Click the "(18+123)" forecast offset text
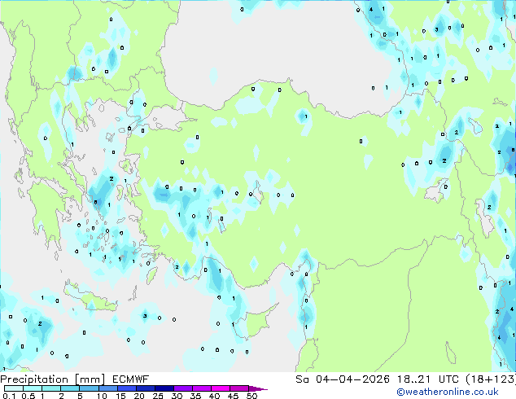This screenshot has height=399, width=516. 491,379
